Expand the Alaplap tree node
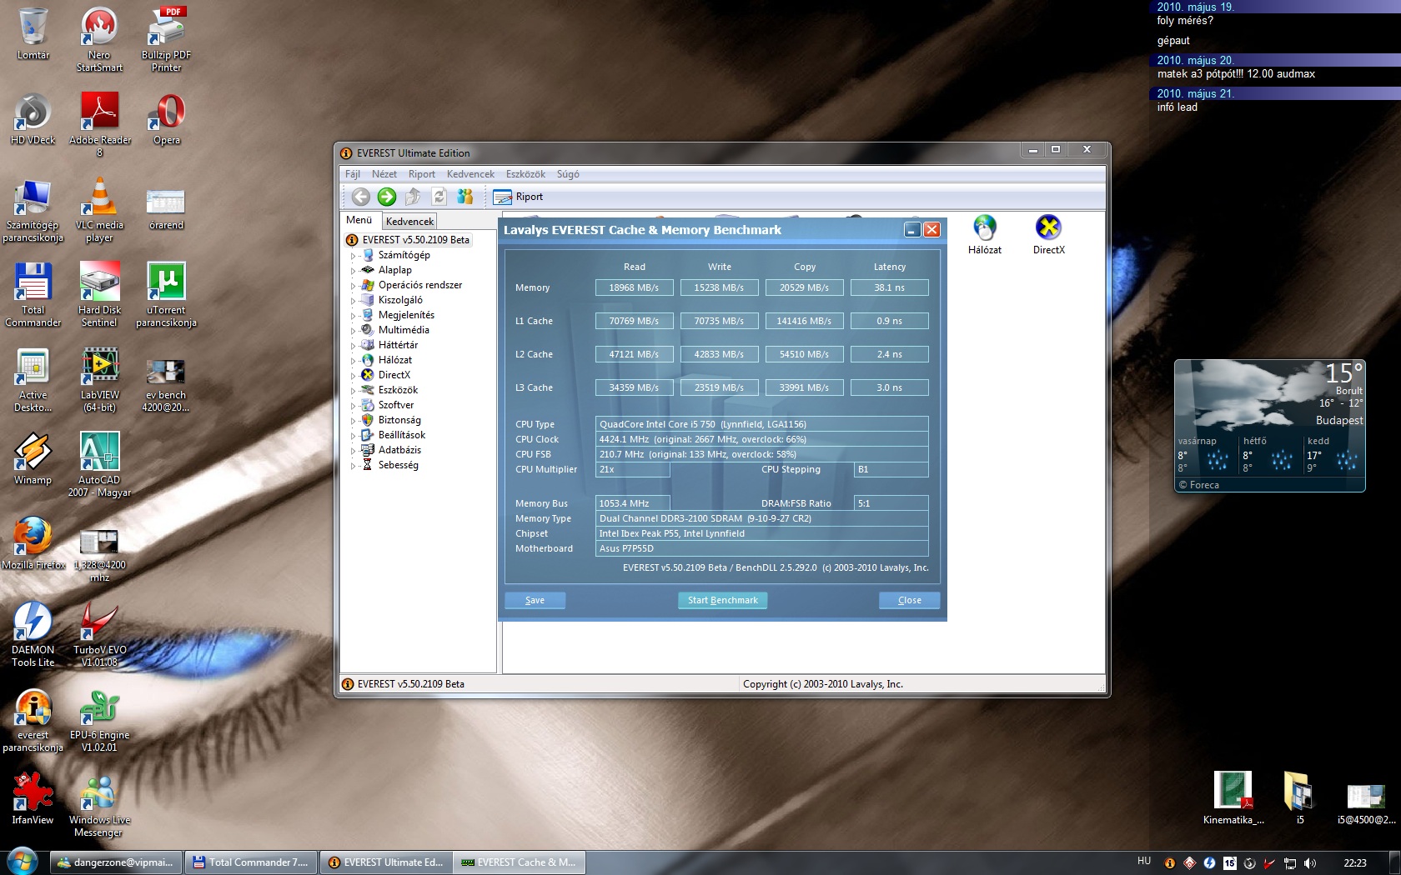 coord(353,271)
